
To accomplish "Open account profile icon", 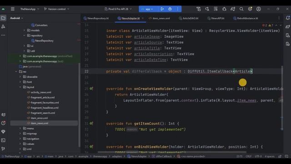I will [x=259, y=9].
